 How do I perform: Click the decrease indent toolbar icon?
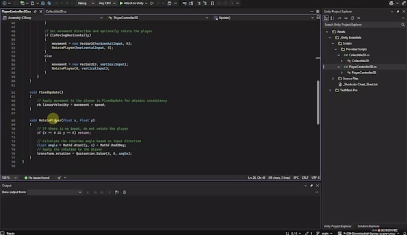(x=199, y=3)
